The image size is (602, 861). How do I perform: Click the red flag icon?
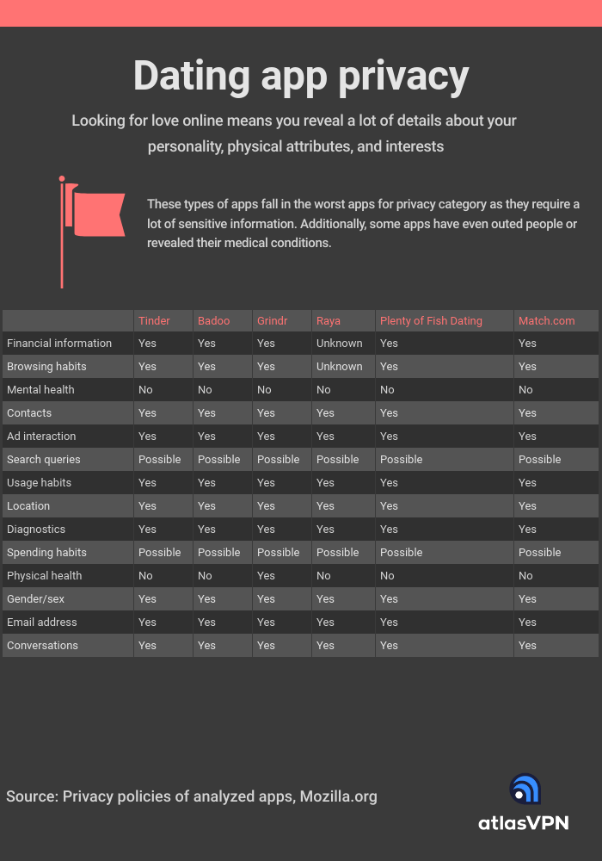(92, 232)
